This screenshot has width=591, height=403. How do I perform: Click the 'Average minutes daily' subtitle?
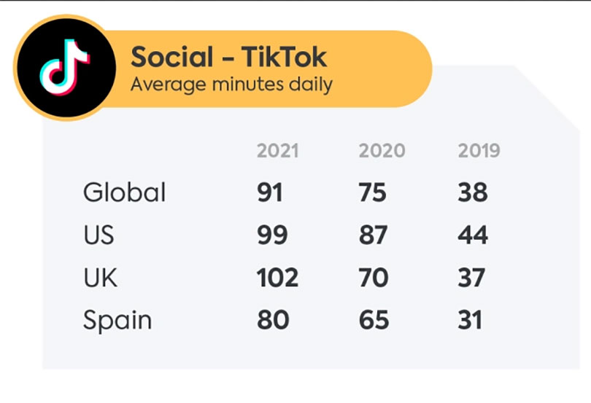(x=231, y=85)
